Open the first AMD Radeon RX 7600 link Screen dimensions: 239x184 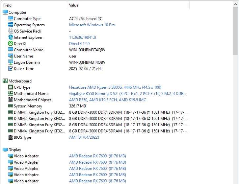[x=97, y=156]
